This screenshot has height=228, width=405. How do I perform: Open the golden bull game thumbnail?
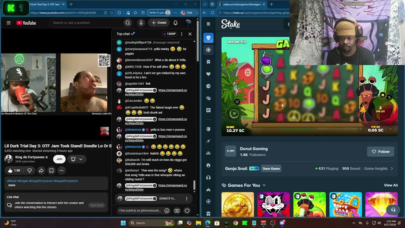(x=238, y=205)
